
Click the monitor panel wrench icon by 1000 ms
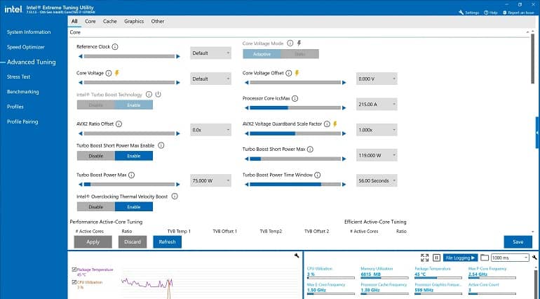pos(534,258)
